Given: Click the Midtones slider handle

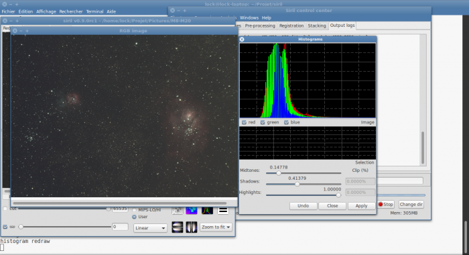Looking at the screenshot, I should 279,173.
